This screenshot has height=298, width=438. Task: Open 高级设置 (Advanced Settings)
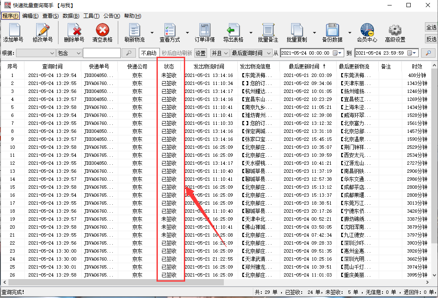(395, 33)
